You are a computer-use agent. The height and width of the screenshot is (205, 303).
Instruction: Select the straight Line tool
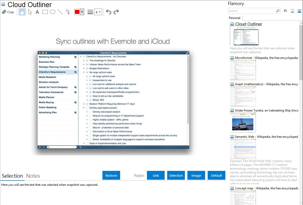(60, 12)
